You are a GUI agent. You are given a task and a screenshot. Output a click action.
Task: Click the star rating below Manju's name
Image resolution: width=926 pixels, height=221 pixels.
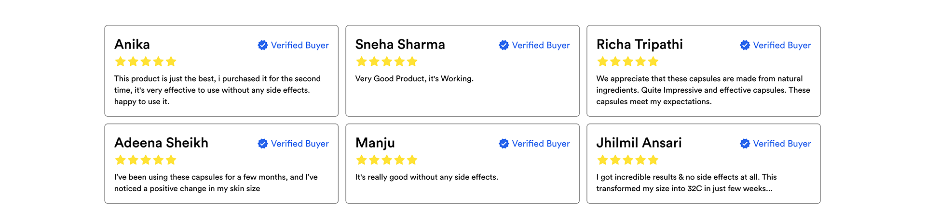pyautogui.click(x=387, y=160)
